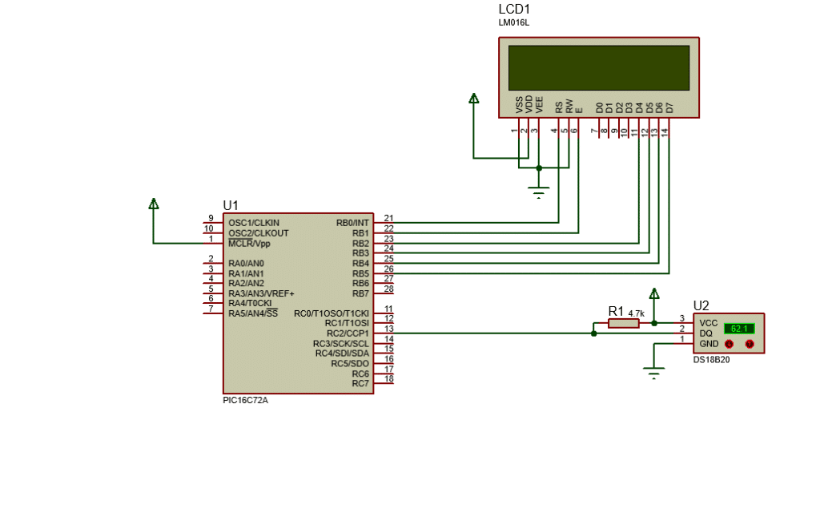This screenshot has height=509, width=820.
Task: Click the RB7 pin label
Action: 360,293
